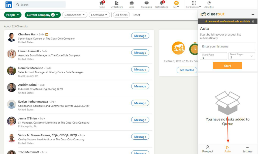The image size is (258, 154).
Task: Minimize the Clearout extension panel
Action: tap(253, 14)
